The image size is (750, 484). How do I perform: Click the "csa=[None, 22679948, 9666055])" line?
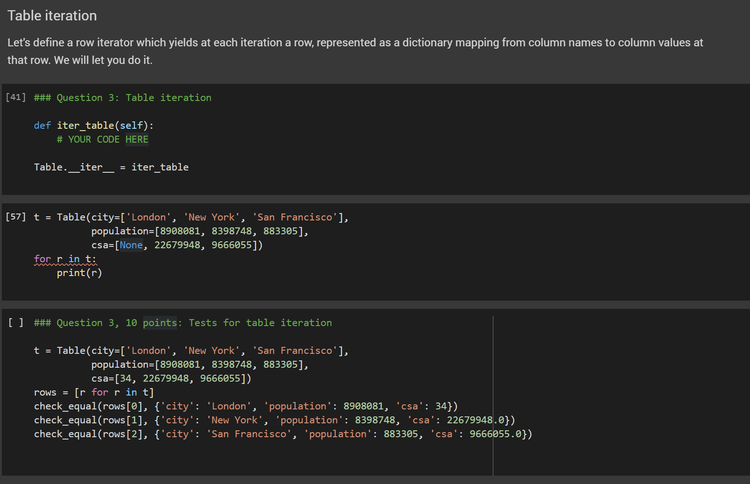(x=177, y=245)
